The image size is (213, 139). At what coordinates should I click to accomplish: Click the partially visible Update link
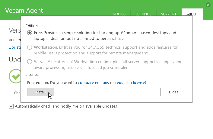pos(14,47)
